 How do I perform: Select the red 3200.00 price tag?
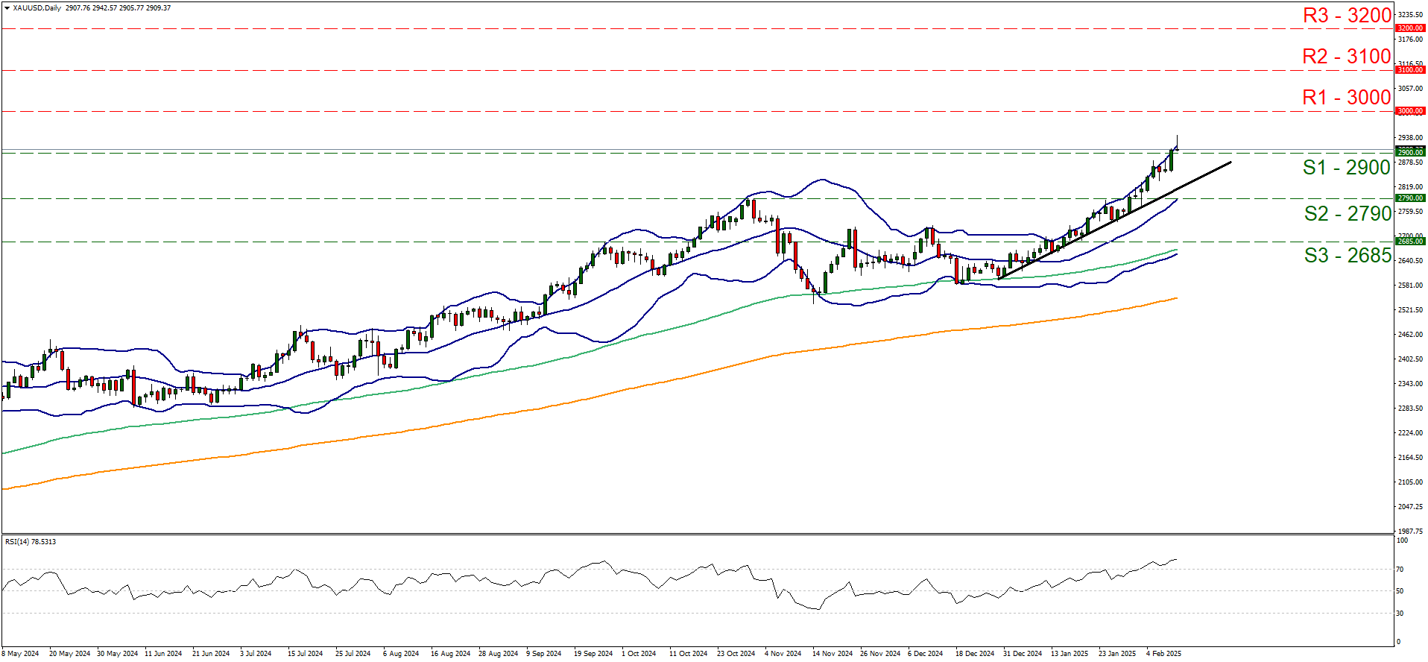point(1409,28)
